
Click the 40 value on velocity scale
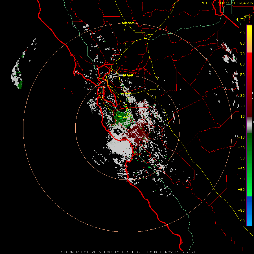[242, 85]
